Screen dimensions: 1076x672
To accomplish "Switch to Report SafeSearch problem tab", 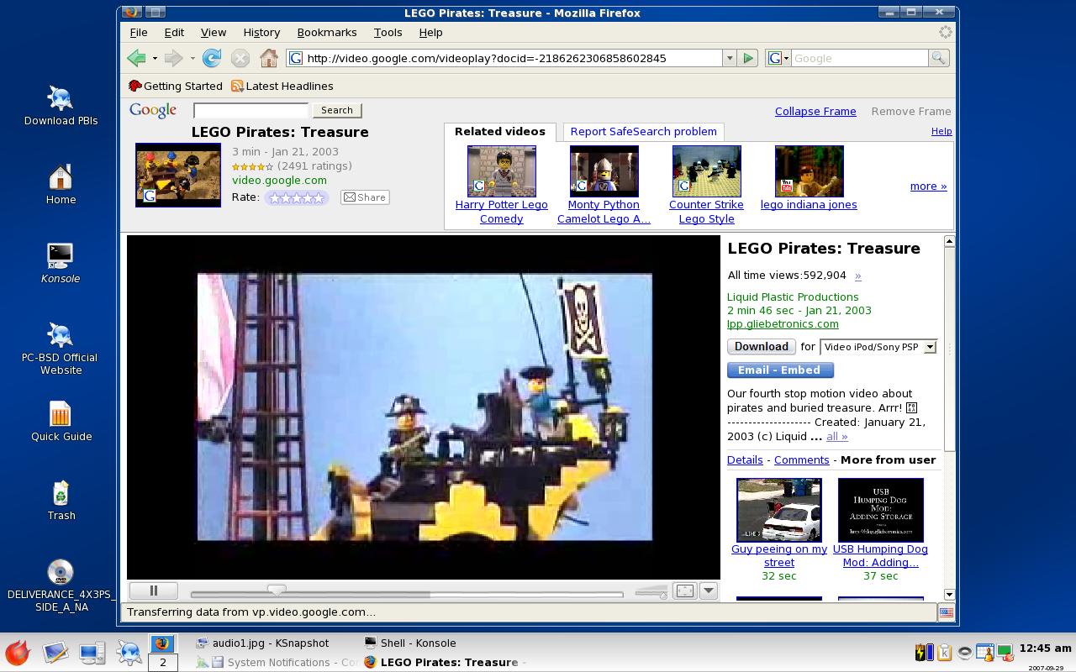I will coord(643,131).
